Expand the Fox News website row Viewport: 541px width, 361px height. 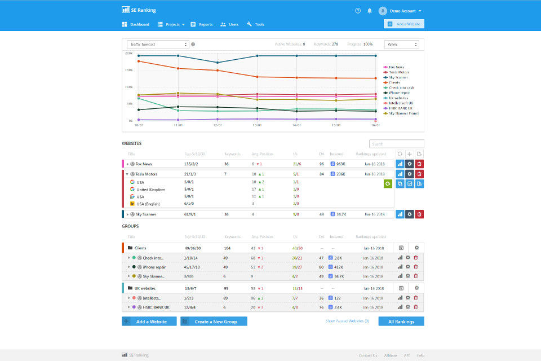tap(127, 164)
